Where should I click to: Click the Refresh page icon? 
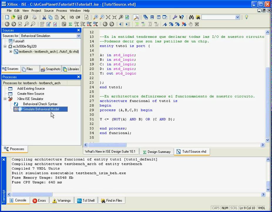(127, 17)
